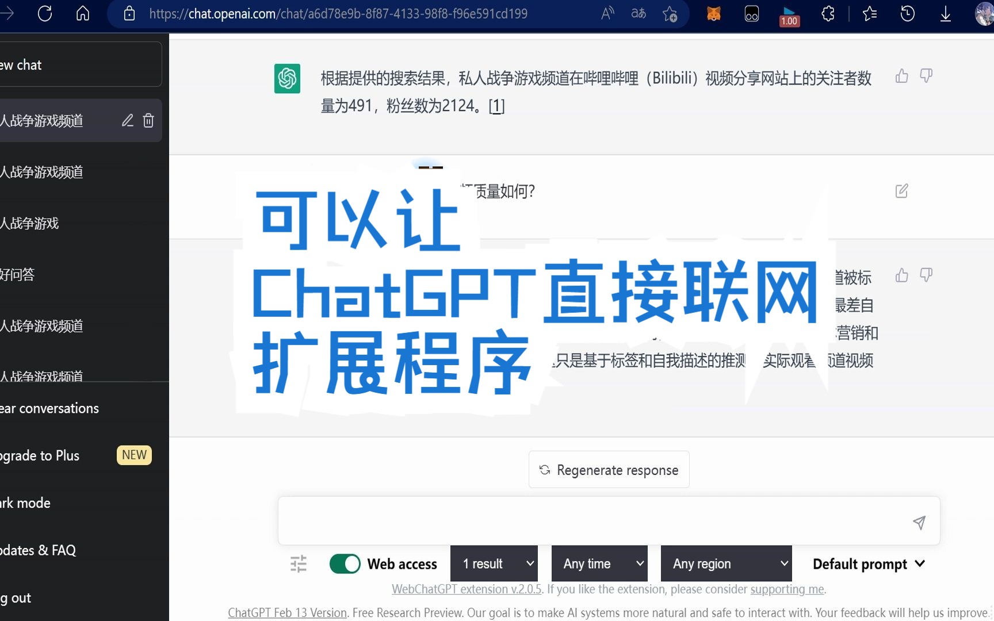Image resolution: width=994 pixels, height=621 pixels.
Task: Open the extension with glasses icon
Action: [752, 14]
